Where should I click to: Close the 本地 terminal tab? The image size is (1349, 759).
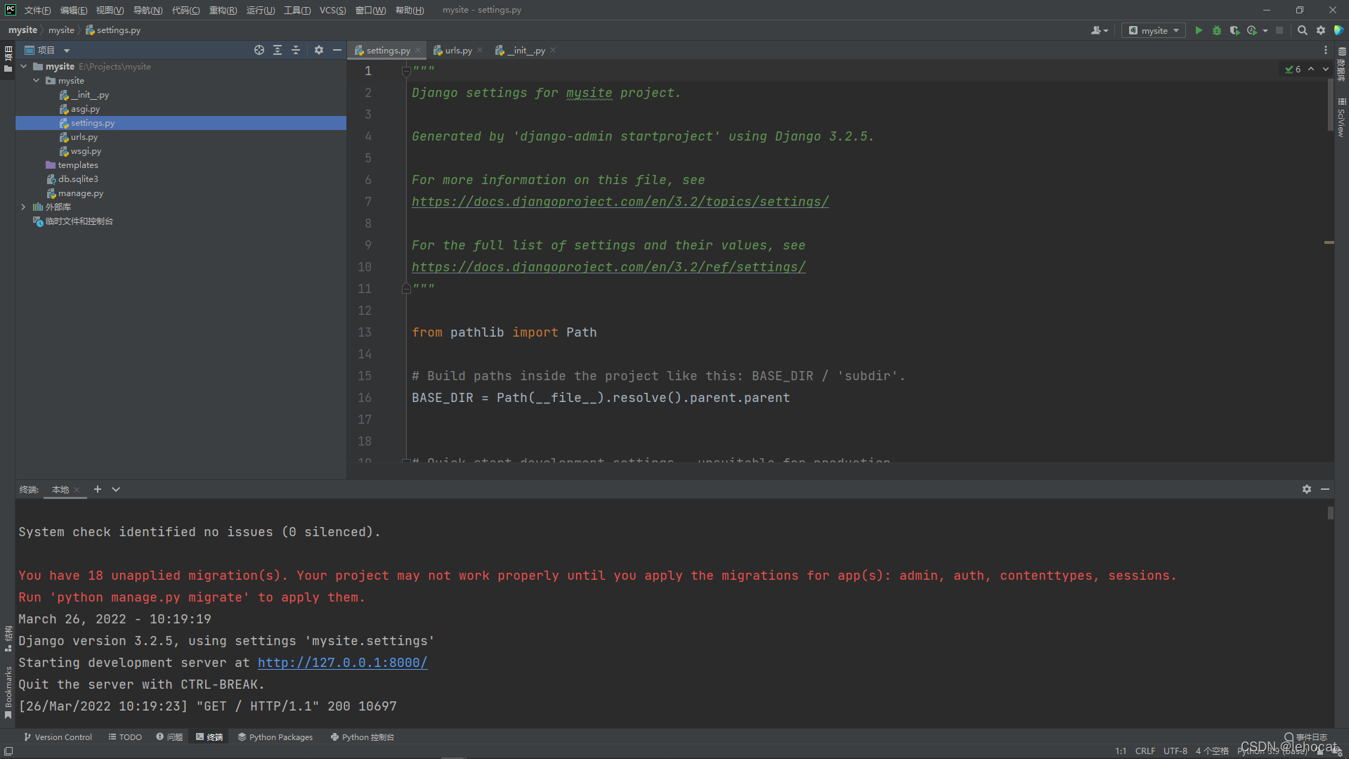77,490
